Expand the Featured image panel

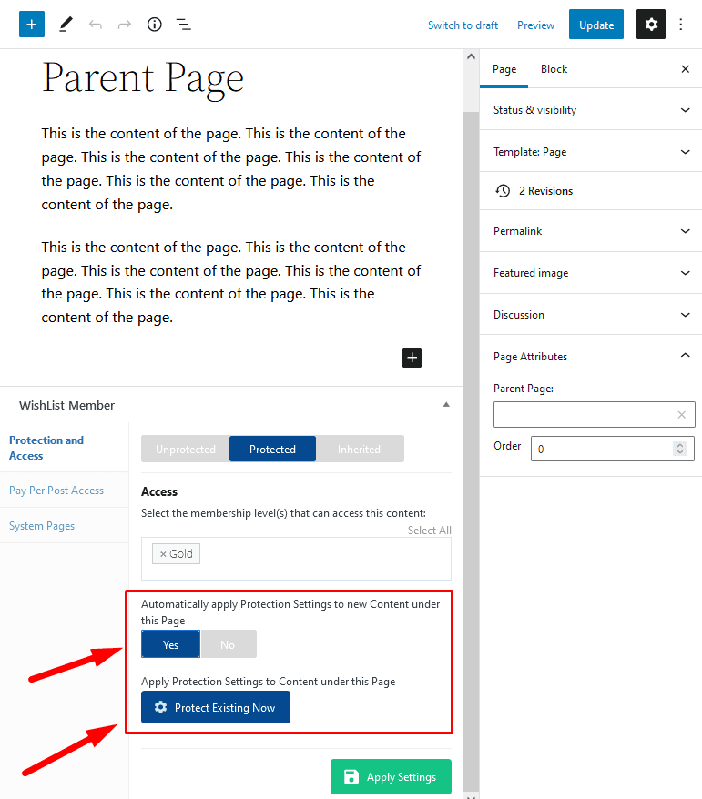click(591, 273)
